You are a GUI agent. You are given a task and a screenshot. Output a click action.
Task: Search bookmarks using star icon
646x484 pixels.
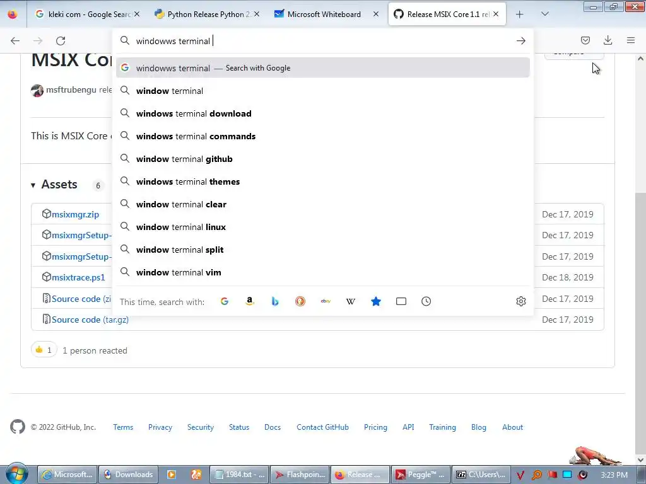[x=376, y=301]
